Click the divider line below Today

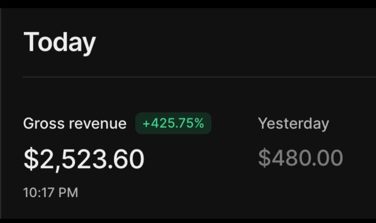click(x=199, y=77)
